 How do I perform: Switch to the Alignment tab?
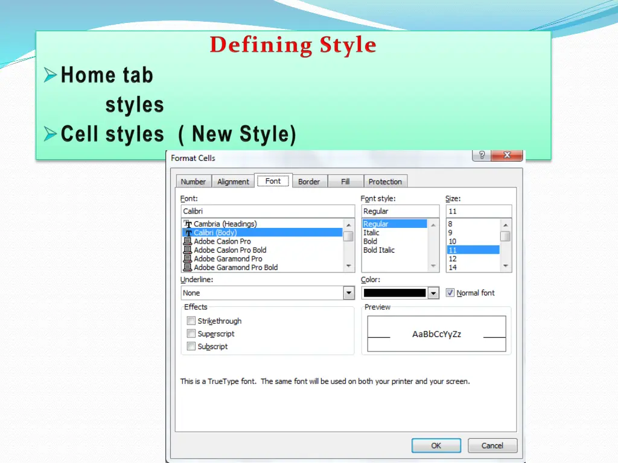click(233, 181)
